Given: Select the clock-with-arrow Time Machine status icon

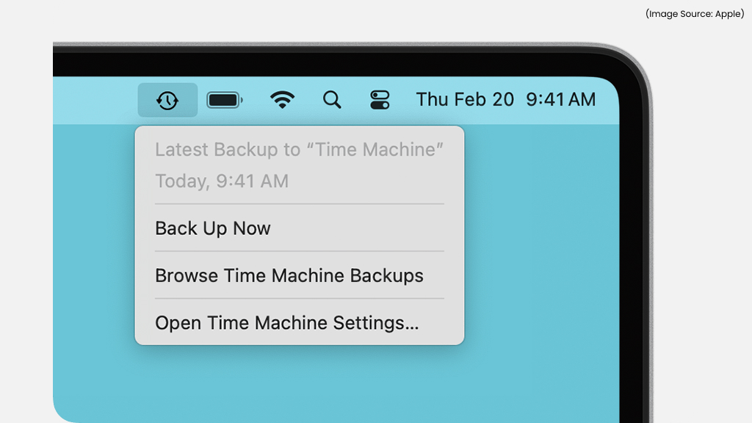Looking at the screenshot, I should point(167,99).
